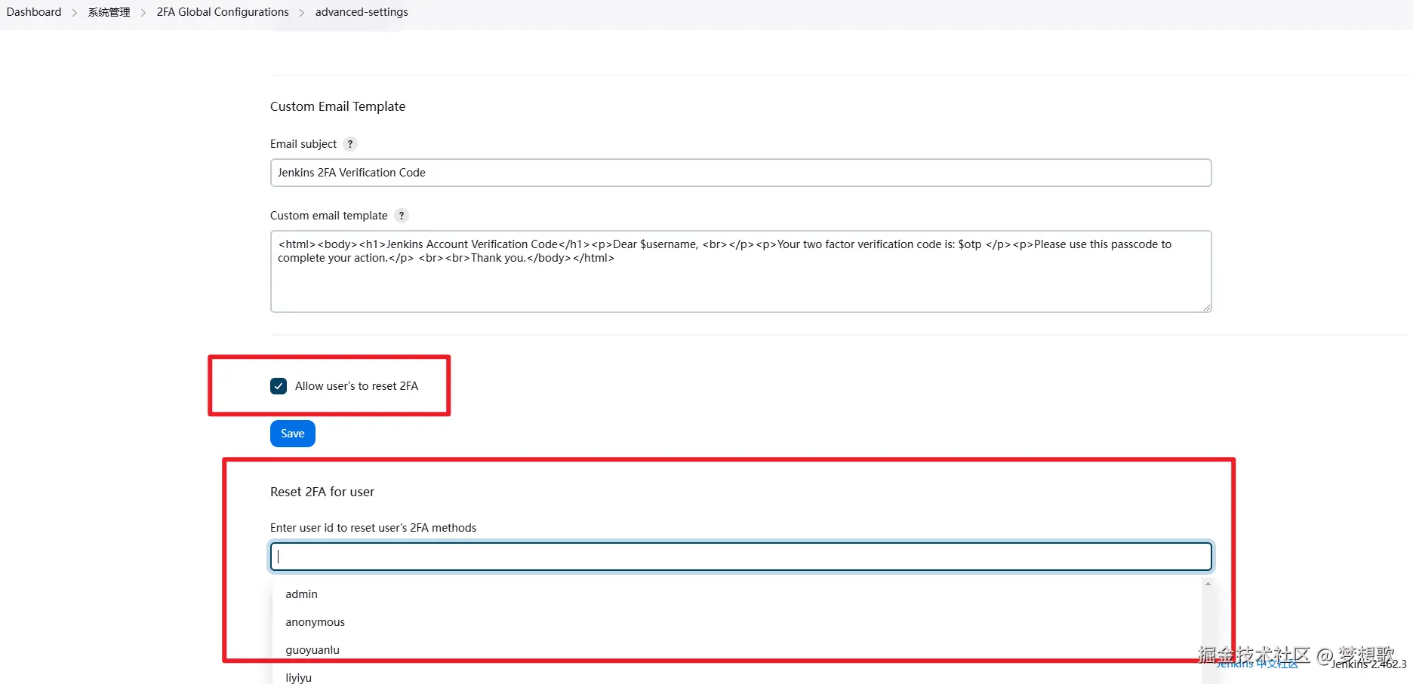The height and width of the screenshot is (684, 1413).
Task: Open 2FA Global Configurations breadcrumb
Action: point(223,12)
